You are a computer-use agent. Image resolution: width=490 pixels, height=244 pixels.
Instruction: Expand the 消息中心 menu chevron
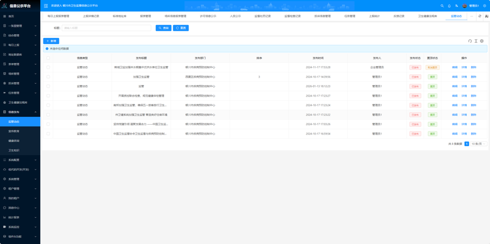pos(36,208)
